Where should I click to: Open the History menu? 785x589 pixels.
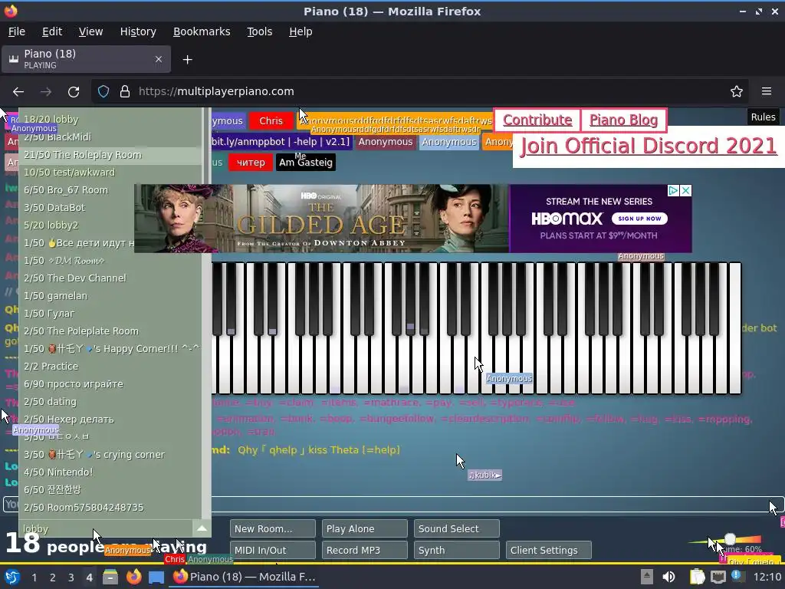point(138,31)
